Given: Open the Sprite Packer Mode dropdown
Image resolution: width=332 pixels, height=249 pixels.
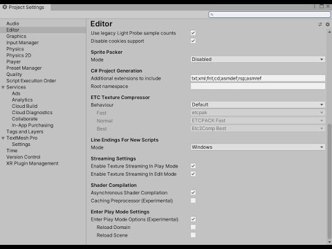Looking at the screenshot, I should click(258, 59).
